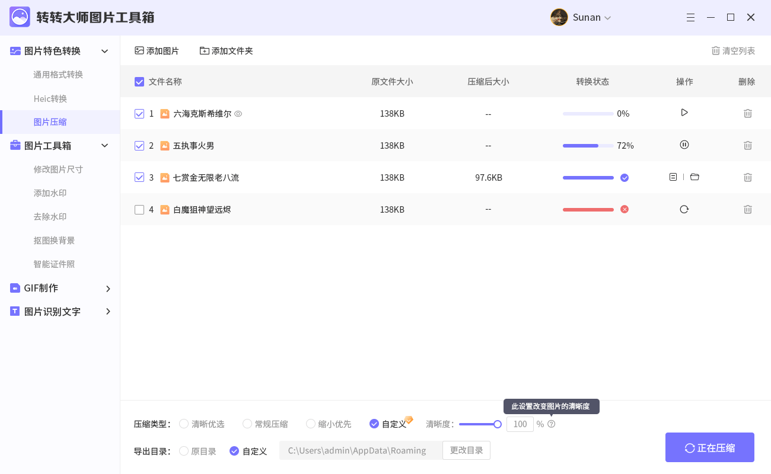
Task: Check the box for 白魔狙神望远烬
Action: 139,210
